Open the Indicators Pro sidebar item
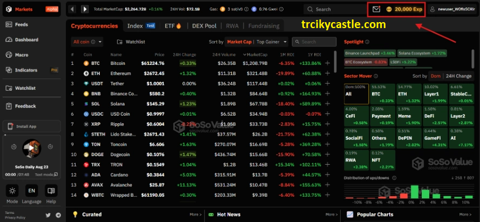480x222 pixels. click(x=32, y=70)
